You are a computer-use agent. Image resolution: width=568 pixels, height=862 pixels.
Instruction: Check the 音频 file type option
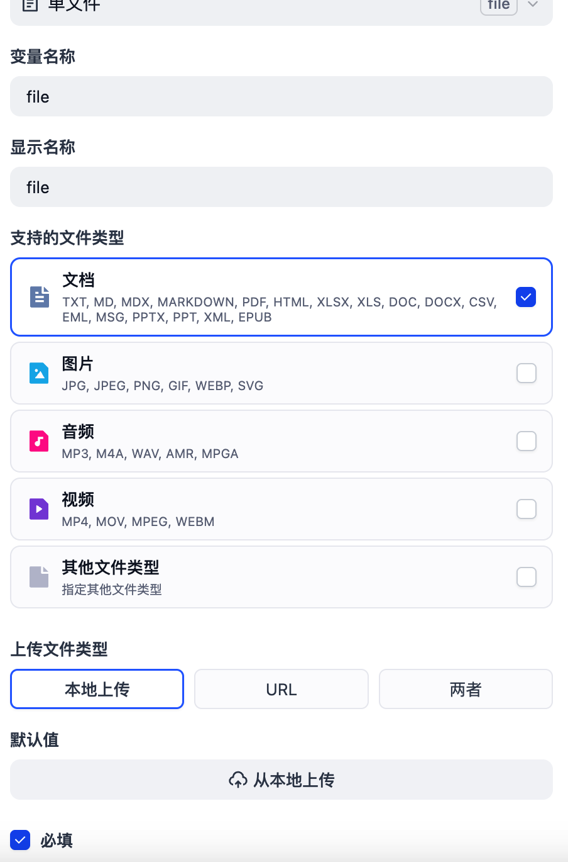click(526, 440)
